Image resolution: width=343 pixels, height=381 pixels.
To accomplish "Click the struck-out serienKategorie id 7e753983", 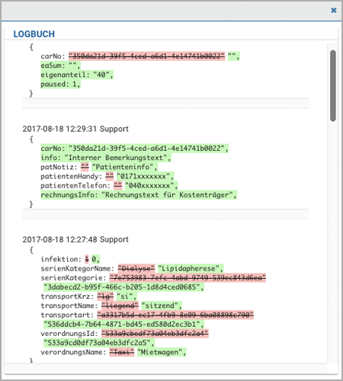I will pos(188,278).
